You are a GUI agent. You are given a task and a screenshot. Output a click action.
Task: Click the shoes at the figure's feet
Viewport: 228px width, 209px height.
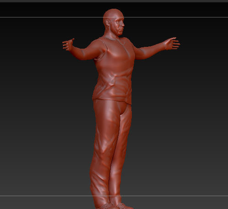114,206
